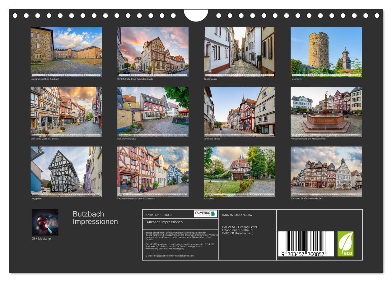Open the Langgasse half-timbered house photo
This screenshot has height=282, width=392.
point(66,171)
